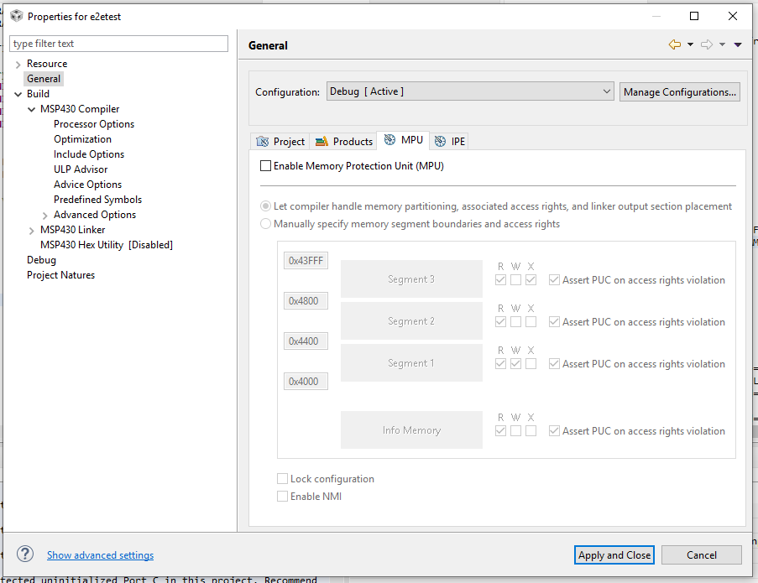Switch to the MPU tab
Screen dimensions: 758x583
point(403,141)
